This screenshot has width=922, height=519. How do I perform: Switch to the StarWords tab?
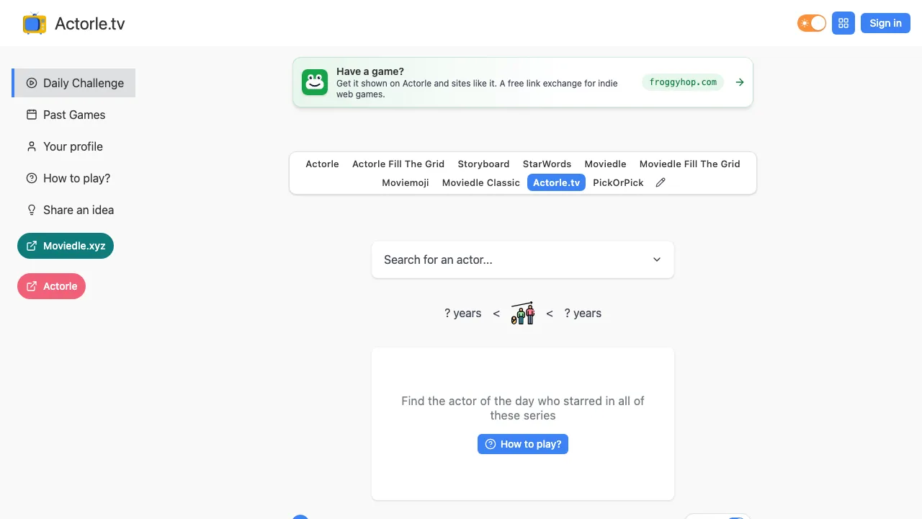[547, 164]
